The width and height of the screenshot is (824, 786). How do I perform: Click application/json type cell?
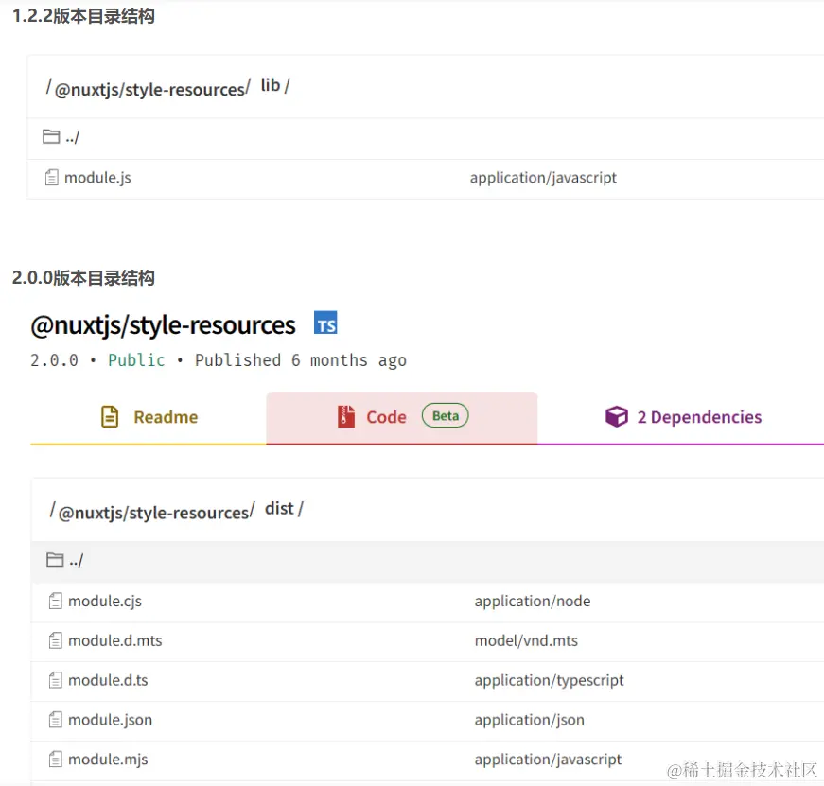point(529,720)
